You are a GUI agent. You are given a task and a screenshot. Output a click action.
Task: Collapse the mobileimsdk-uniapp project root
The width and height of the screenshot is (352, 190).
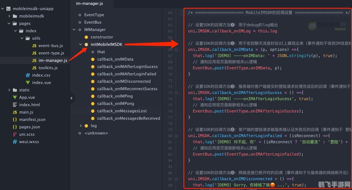(x=3, y=9)
